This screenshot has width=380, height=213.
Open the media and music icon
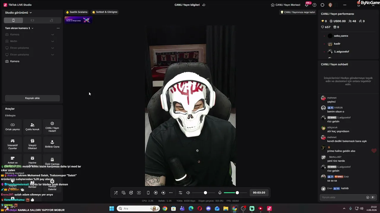tap(123, 193)
